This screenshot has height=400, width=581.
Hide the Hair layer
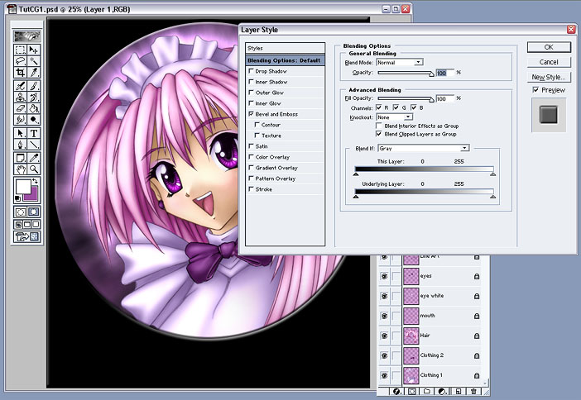(x=384, y=336)
